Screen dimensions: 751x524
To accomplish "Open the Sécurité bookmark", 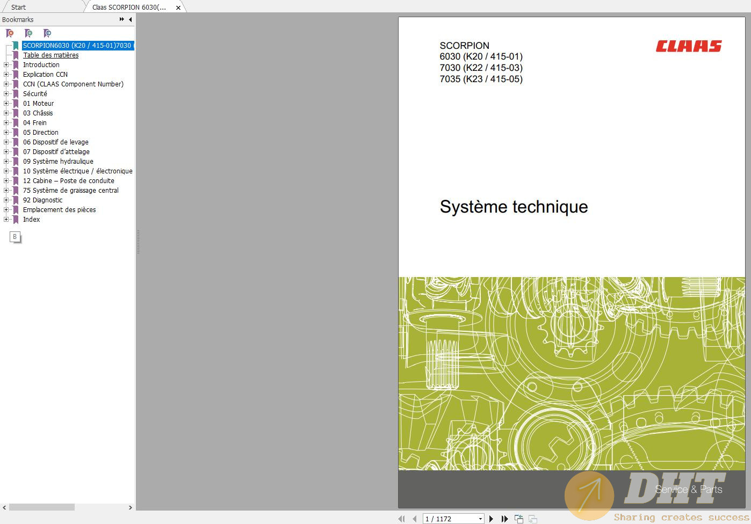I will [x=35, y=94].
